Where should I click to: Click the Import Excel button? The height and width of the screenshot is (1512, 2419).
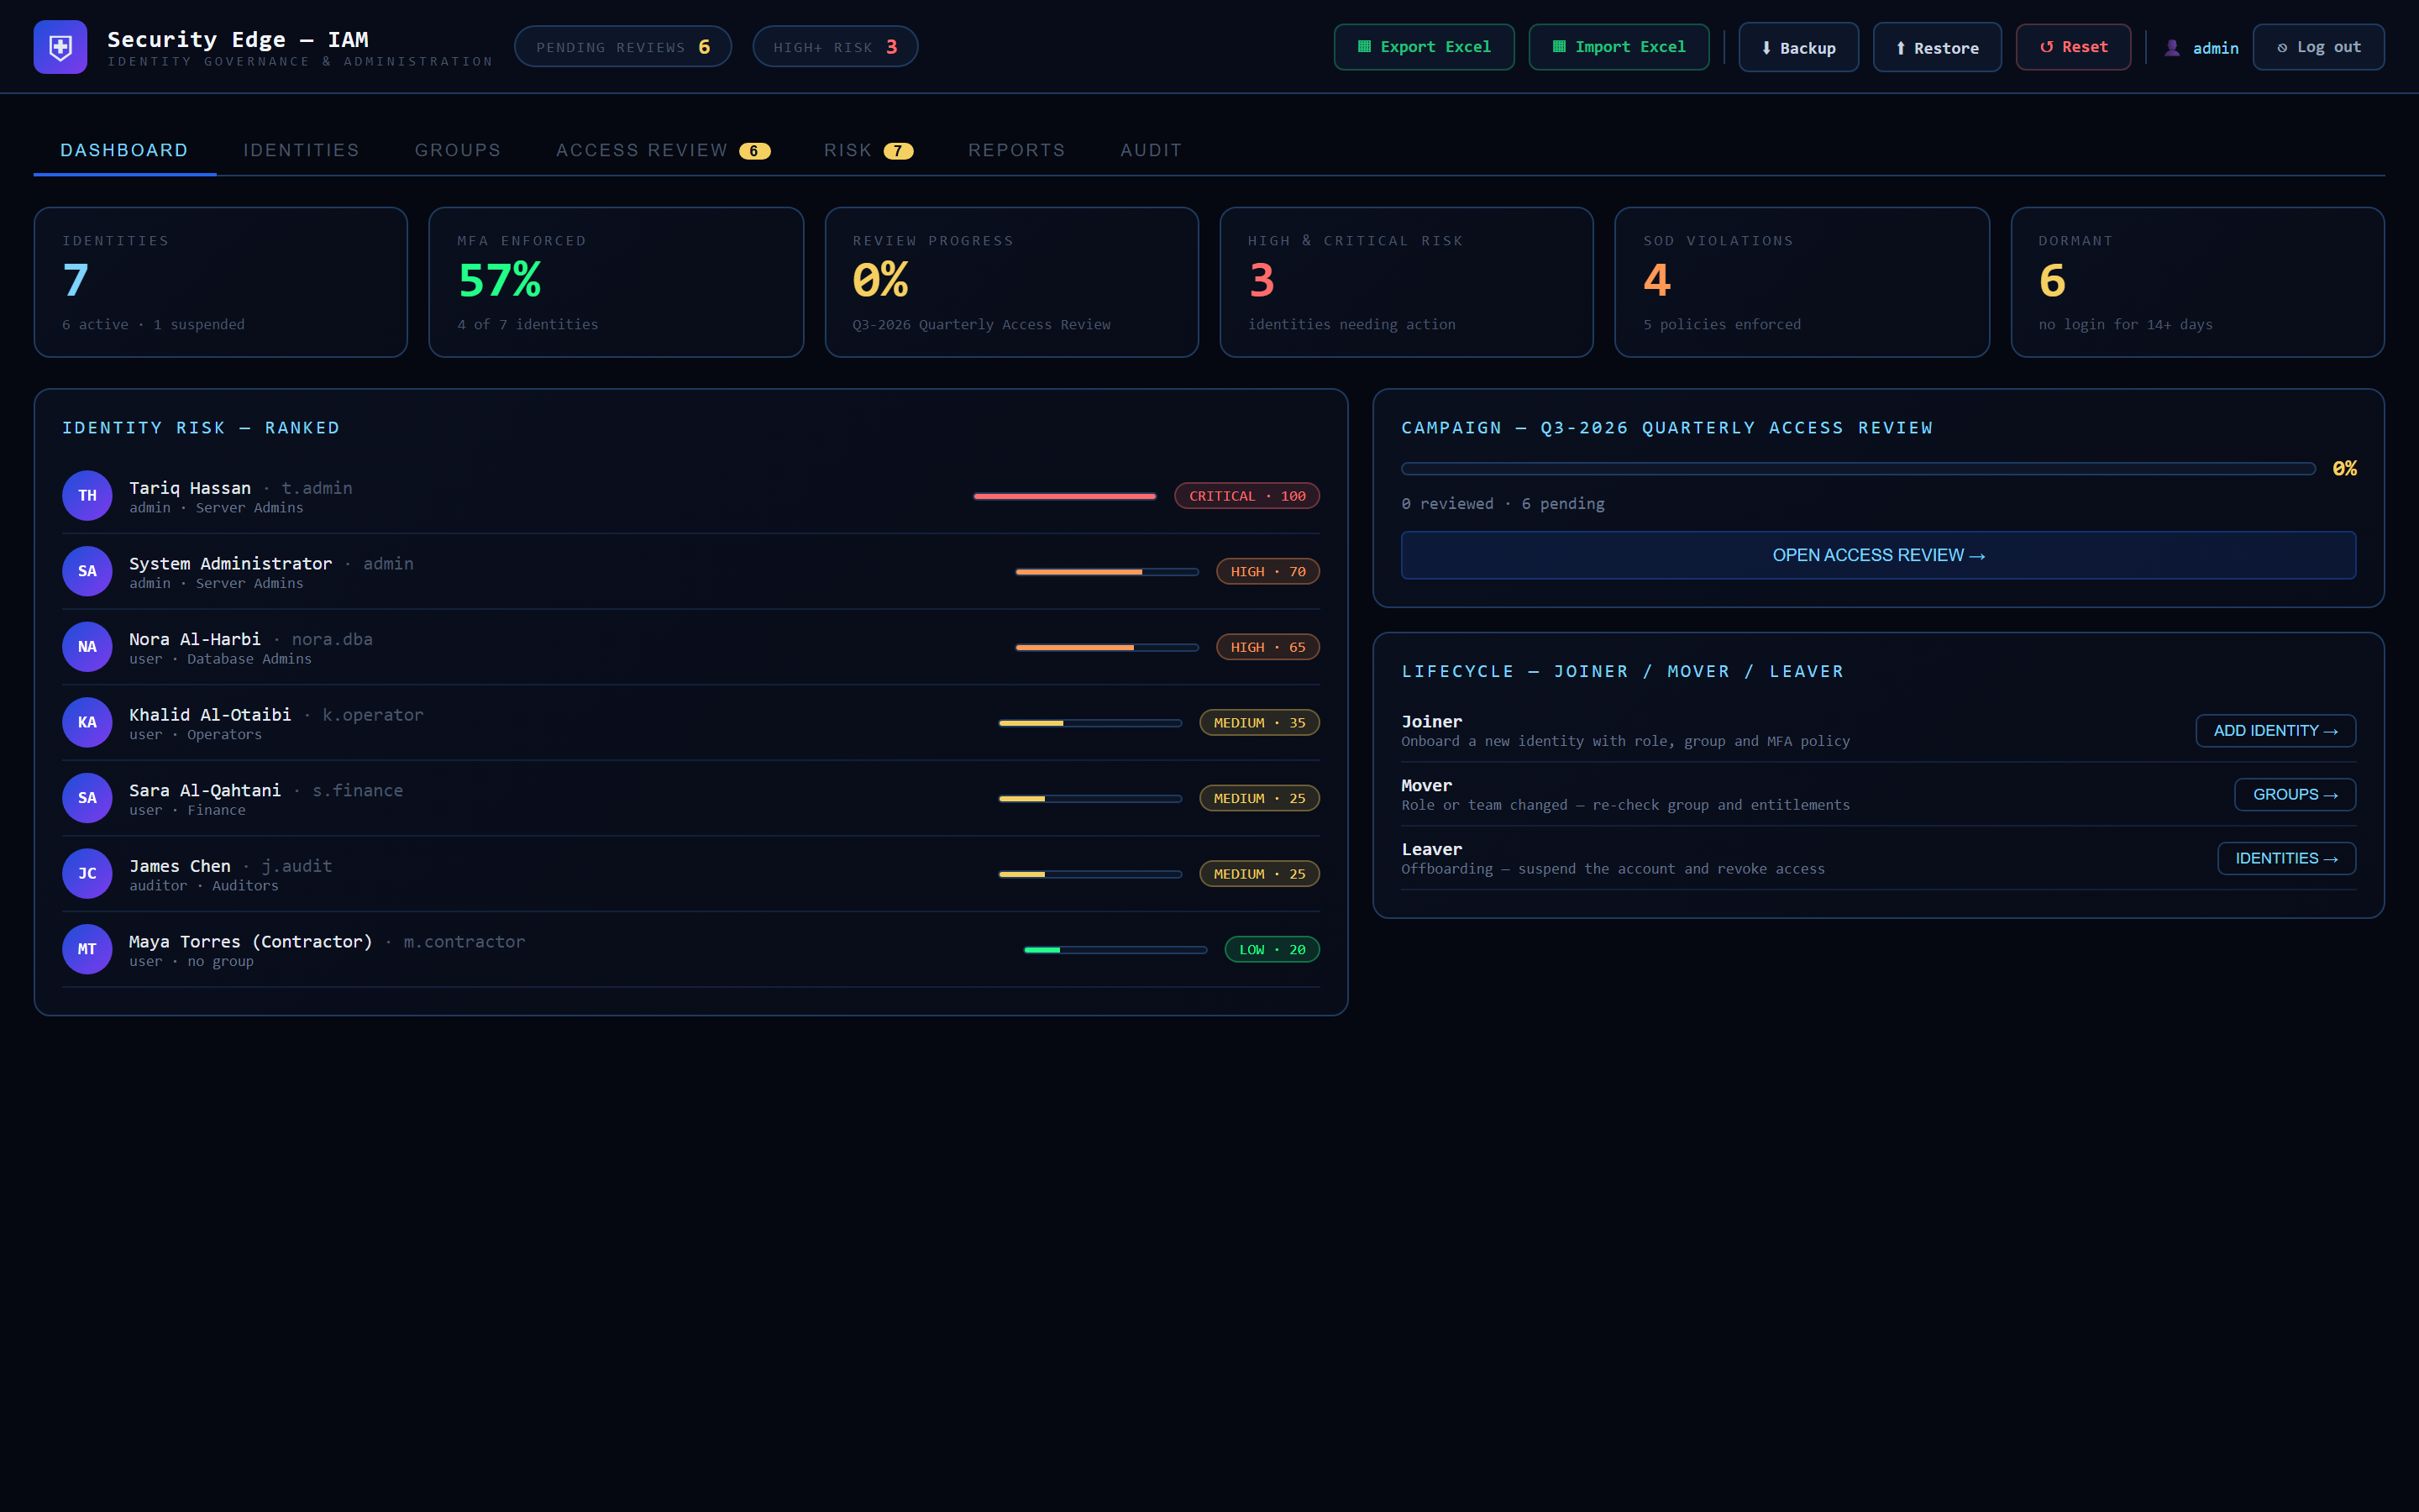click(x=1619, y=47)
